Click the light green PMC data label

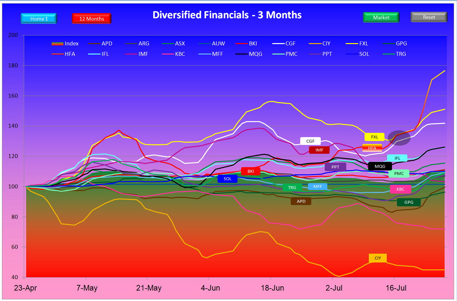click(399, 173)
